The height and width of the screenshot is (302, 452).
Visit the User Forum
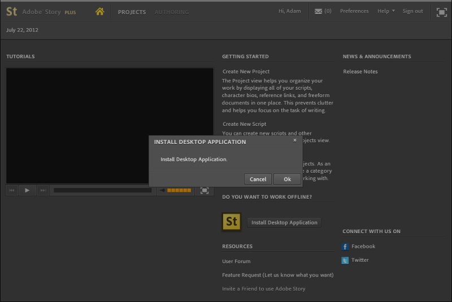click(x=236, y=261)
